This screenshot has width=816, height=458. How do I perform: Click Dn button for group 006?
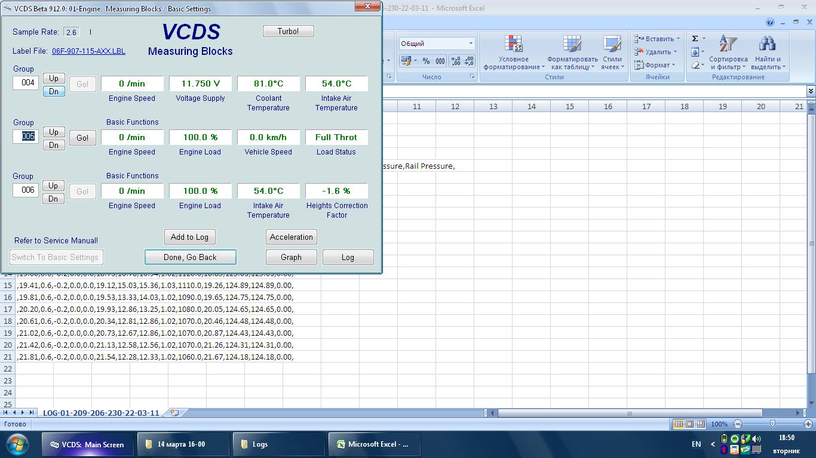(54, 199)
